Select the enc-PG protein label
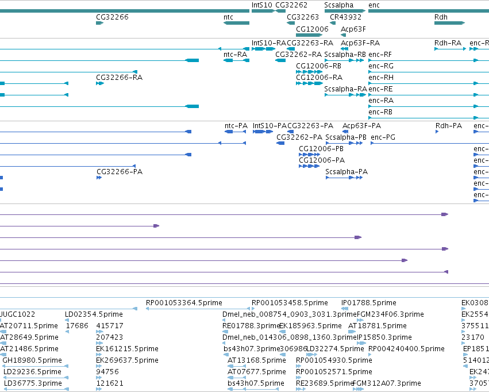489x392 pixels. point(383,137)
